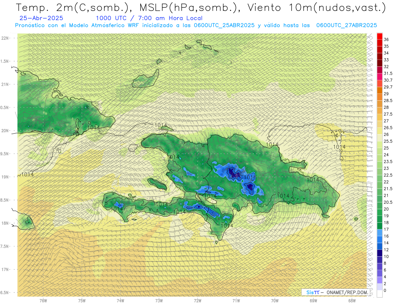Click the legend value '36'

[386, 39]
